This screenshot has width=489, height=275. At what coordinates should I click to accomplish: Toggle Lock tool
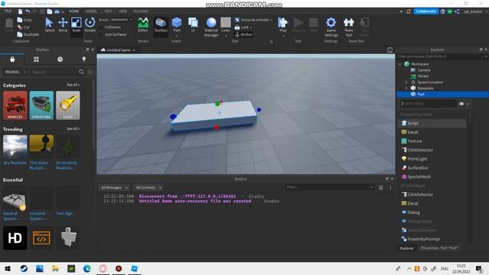point(243,27)
